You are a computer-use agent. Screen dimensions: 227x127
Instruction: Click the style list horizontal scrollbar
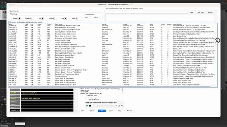pos(109,86)
